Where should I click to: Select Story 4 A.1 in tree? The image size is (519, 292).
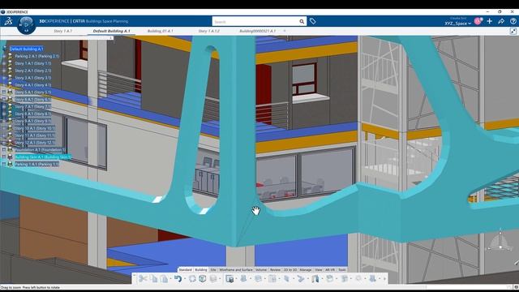[33, 85]
